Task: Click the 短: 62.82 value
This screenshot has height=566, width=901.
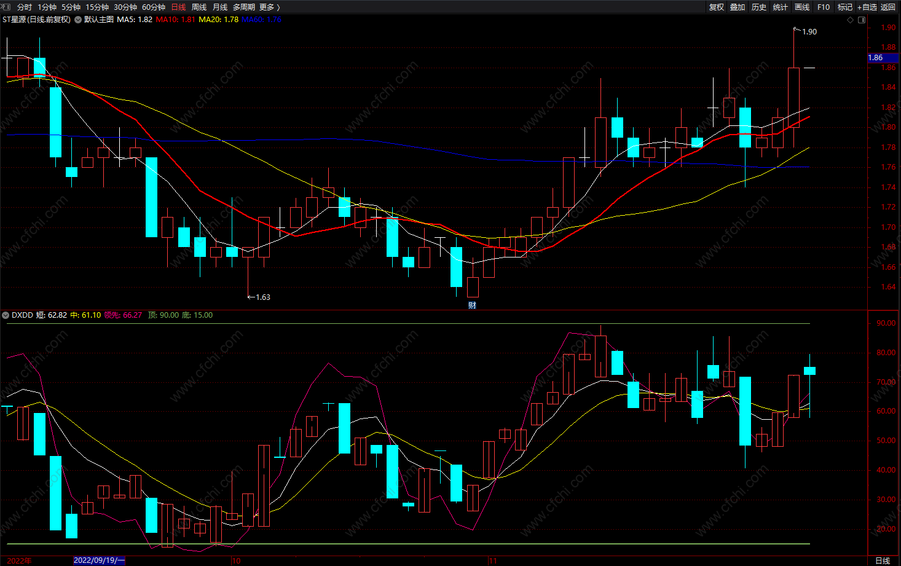Action: [x=52, y=315]
